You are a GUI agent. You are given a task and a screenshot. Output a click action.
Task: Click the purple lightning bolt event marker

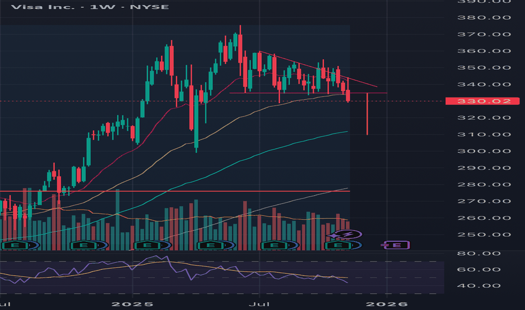click(x=348, y=234)
